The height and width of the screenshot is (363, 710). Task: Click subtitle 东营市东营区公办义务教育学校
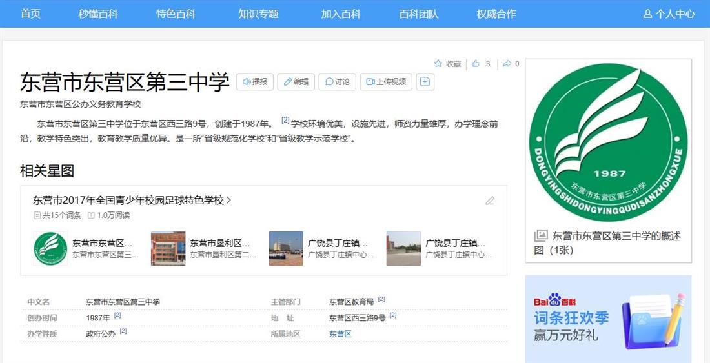click(81, 104)
